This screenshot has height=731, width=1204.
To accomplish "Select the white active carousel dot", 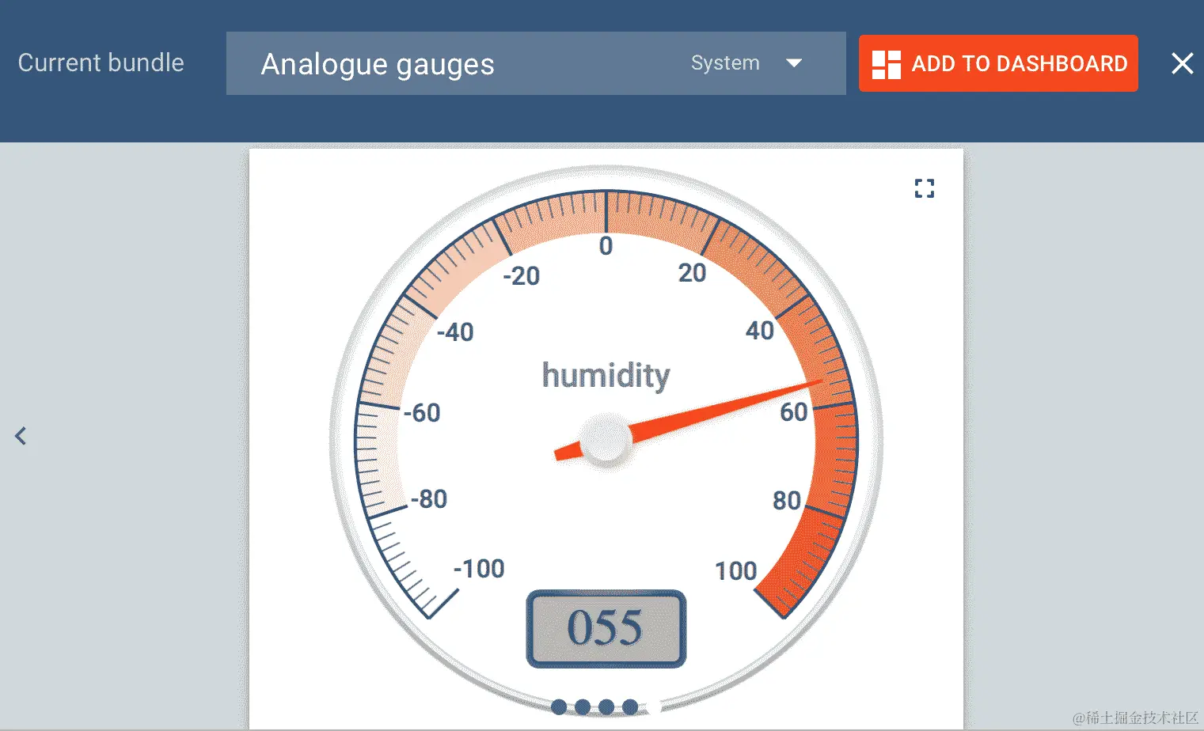I will pyautogui.click(x=654, y=706).
